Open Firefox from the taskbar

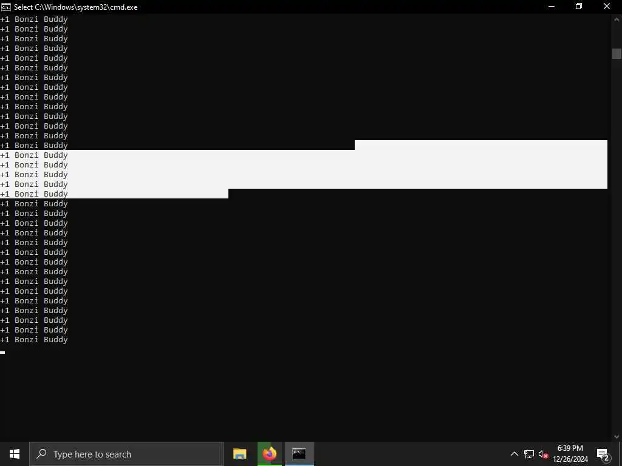[270, 454]
